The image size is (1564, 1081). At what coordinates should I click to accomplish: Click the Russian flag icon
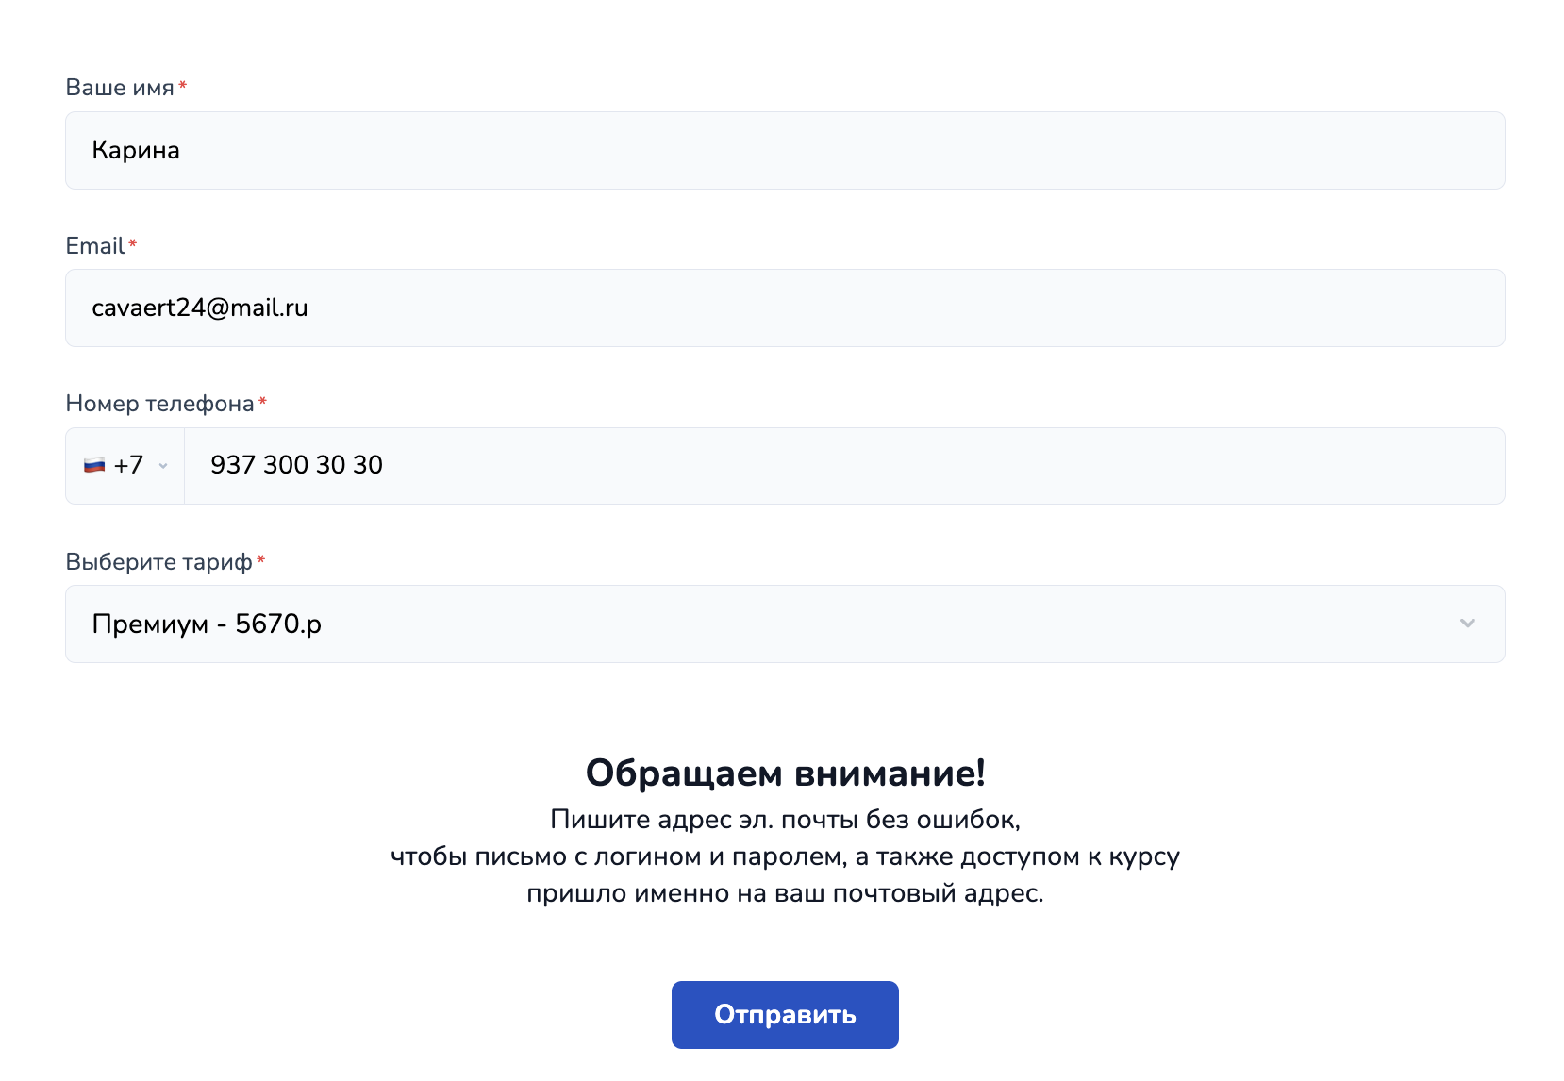coord(94,465)
